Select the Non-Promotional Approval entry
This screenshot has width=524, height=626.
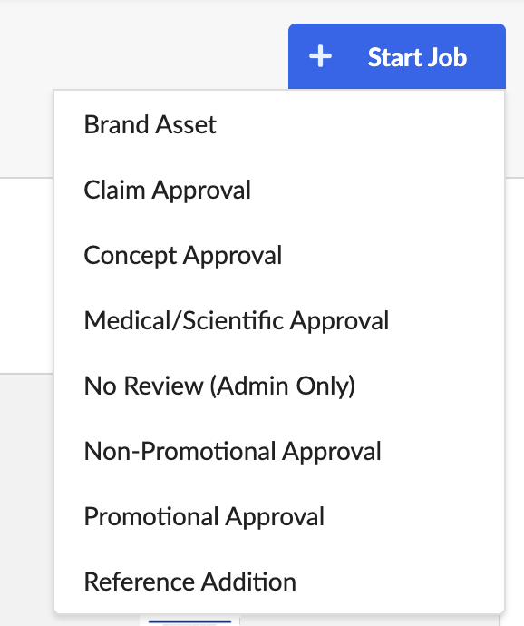(x=279, y=451)
